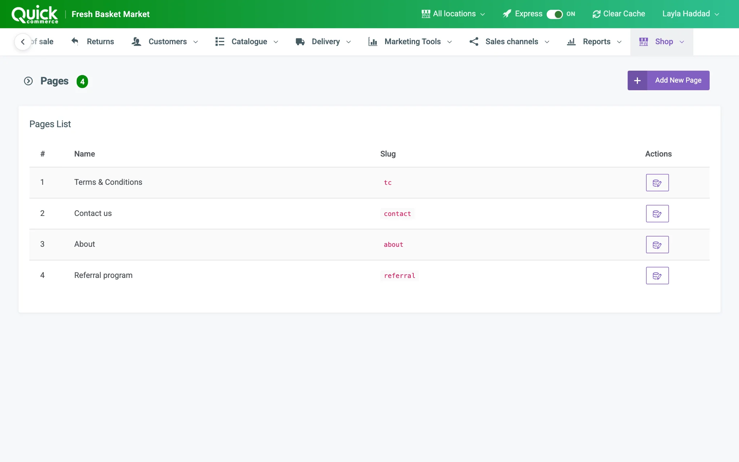739x462 pixels.
Task: Open the Returns menu item
Action: tap(93, 42)
